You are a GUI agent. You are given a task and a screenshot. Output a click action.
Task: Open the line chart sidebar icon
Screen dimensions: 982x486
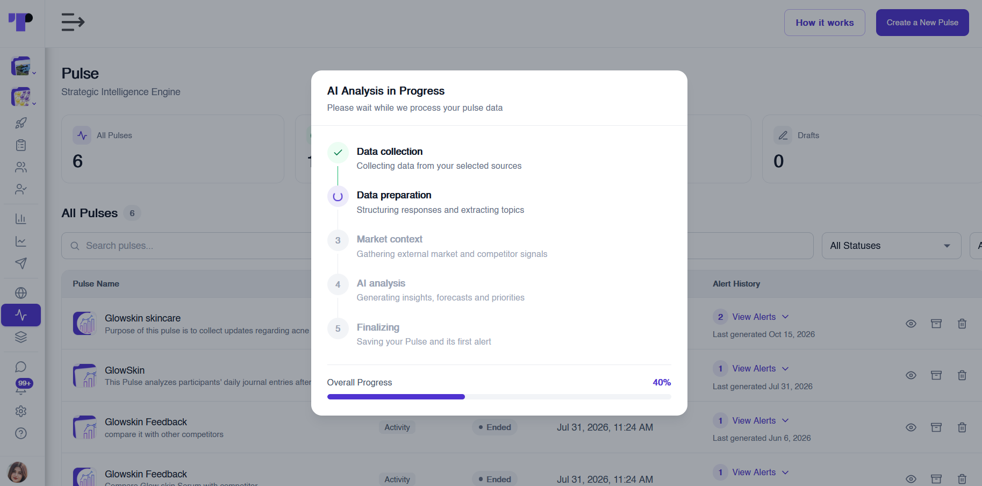click(x=21, y=241)
